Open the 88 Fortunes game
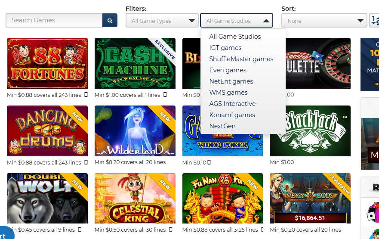This screenshot has height=239, width=379. [x=47, y=63]
